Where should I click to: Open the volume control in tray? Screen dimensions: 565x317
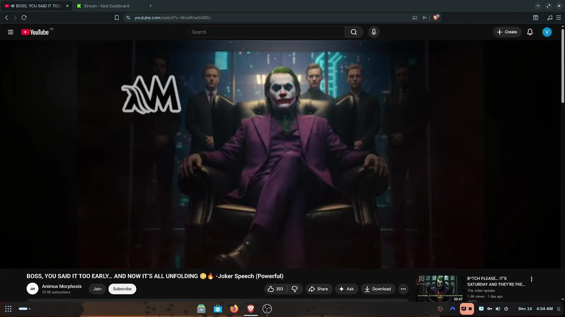[x=498, y=309]
